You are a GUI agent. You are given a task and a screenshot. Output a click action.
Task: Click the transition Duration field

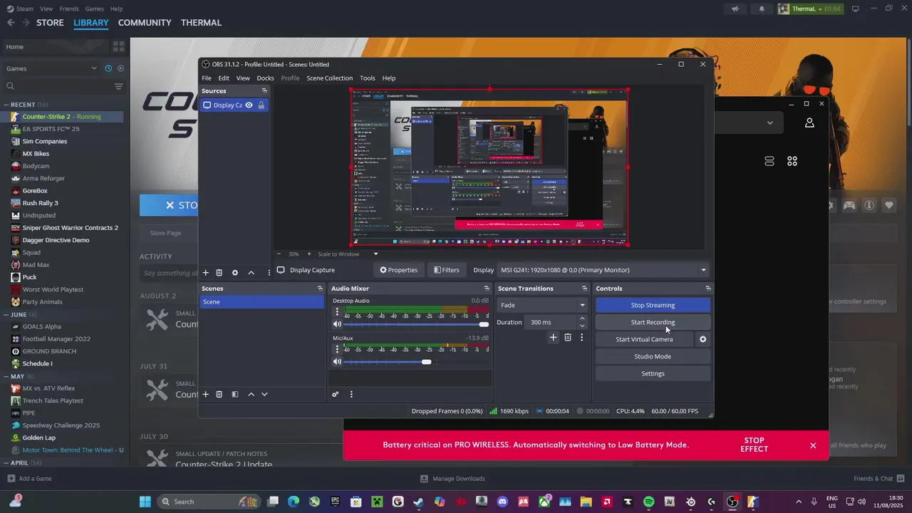(x=551, y=322)
